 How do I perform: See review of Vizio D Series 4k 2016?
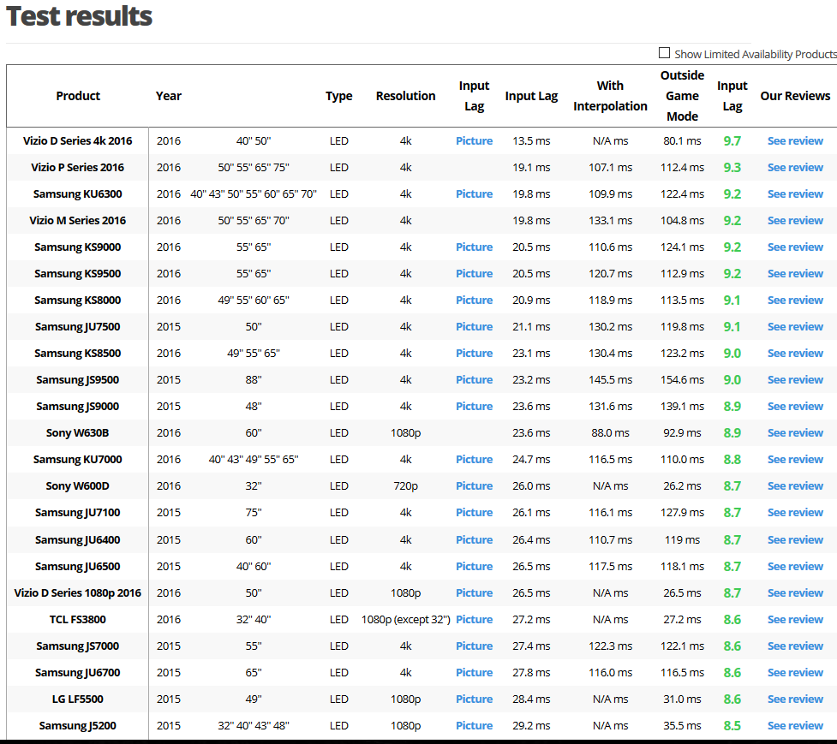(795, 140)
